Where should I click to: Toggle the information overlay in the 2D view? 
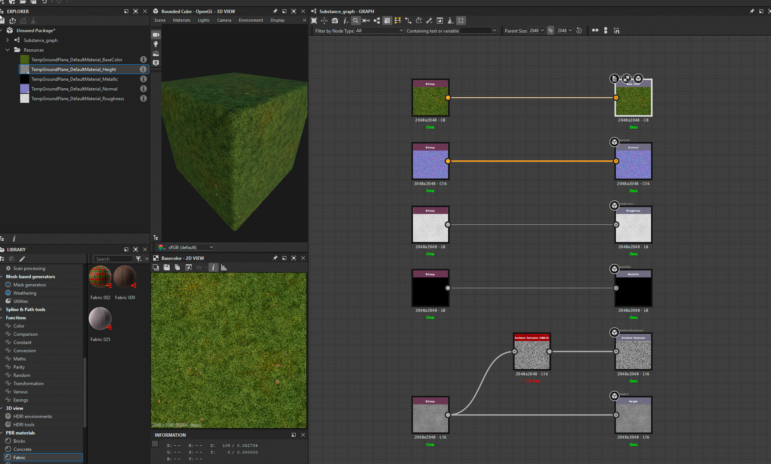pyautogui.click(x=213, y=267)
